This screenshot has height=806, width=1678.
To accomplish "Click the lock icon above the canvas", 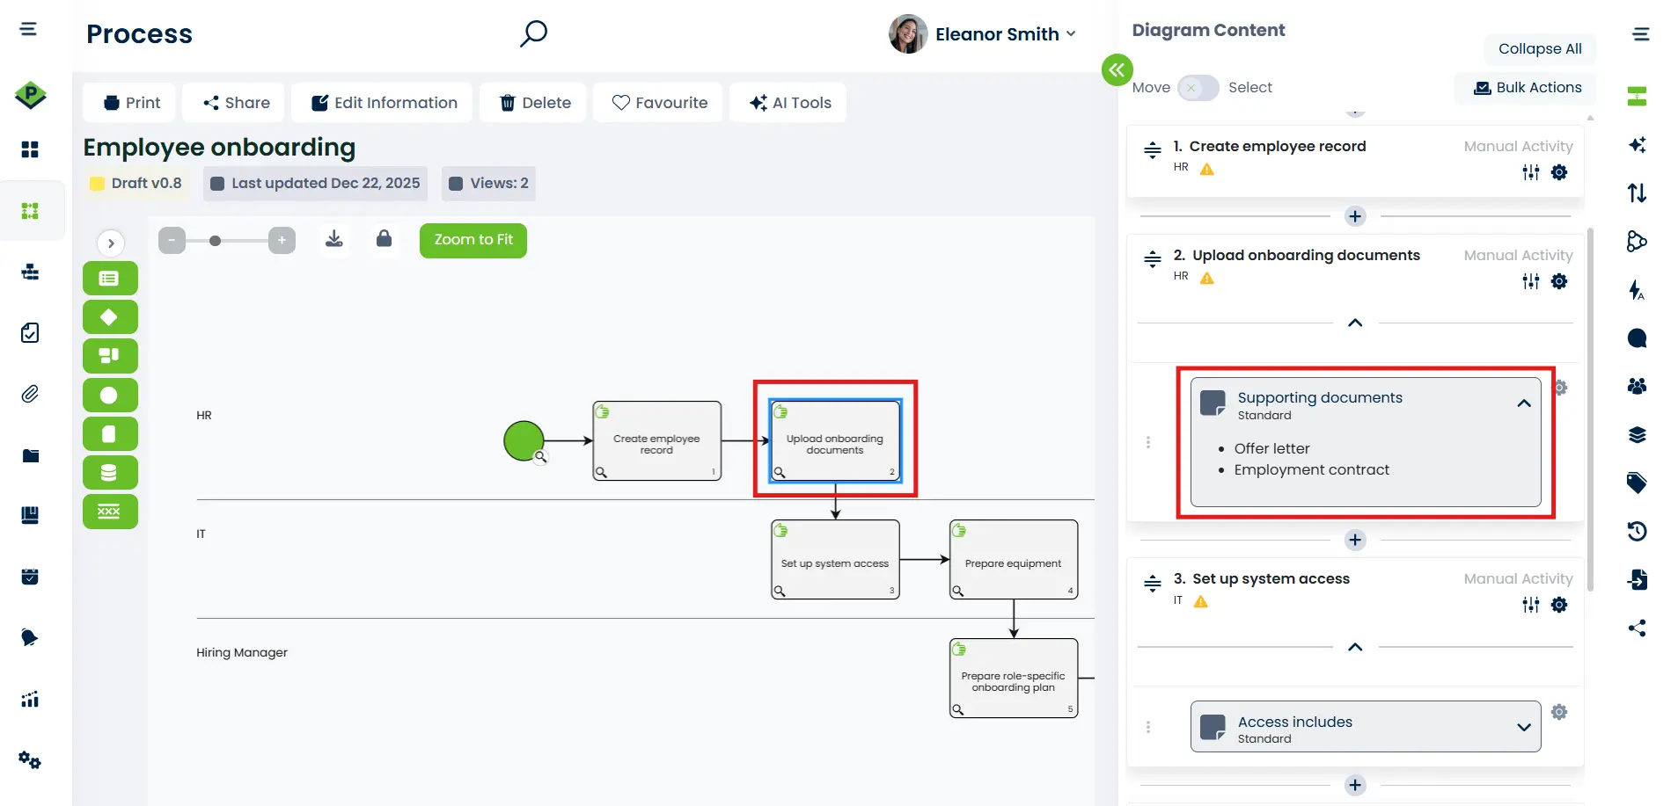I will coord(384,238).
